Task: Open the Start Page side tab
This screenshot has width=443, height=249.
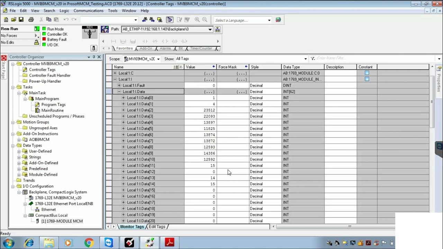Action: 3,66
